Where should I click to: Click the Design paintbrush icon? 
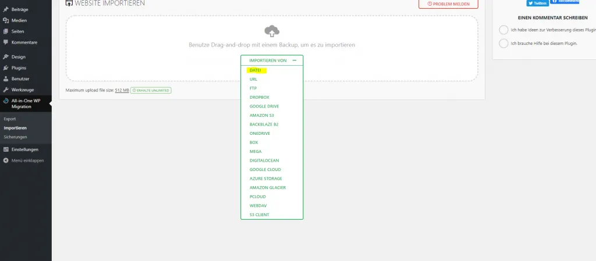(x=6, y=57)
